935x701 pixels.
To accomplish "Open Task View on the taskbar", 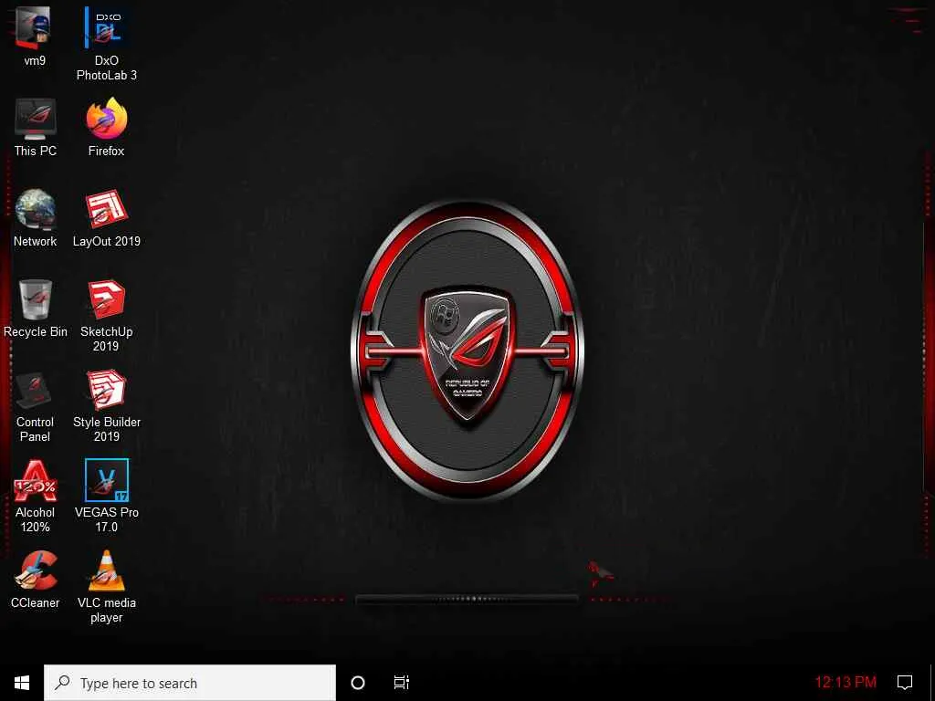I will pos(402,683).
